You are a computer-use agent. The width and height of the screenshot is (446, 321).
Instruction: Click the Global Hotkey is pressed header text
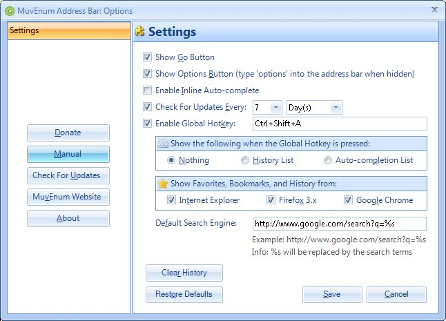pyautogui.click(x=270, y=144)
